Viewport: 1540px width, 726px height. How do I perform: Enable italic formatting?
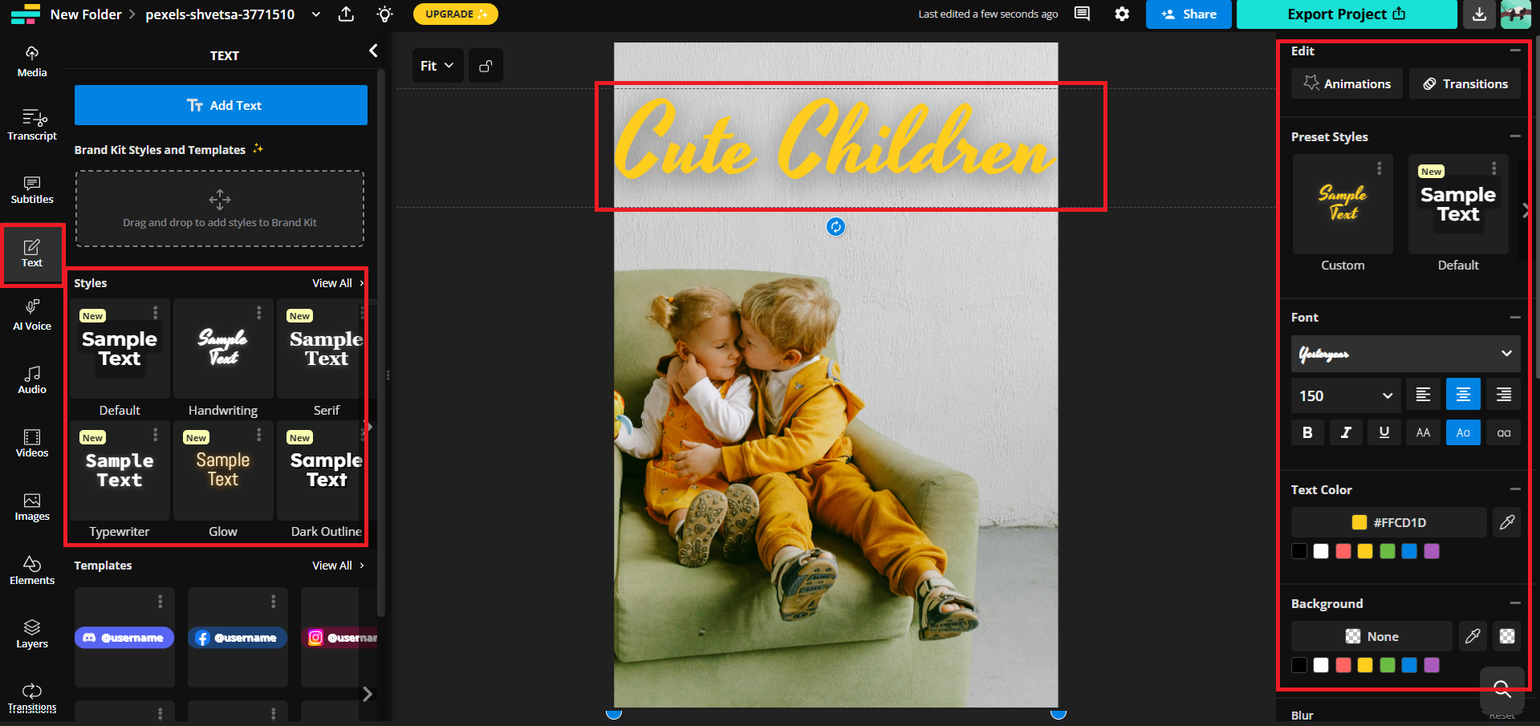(x=1346, y=432)
